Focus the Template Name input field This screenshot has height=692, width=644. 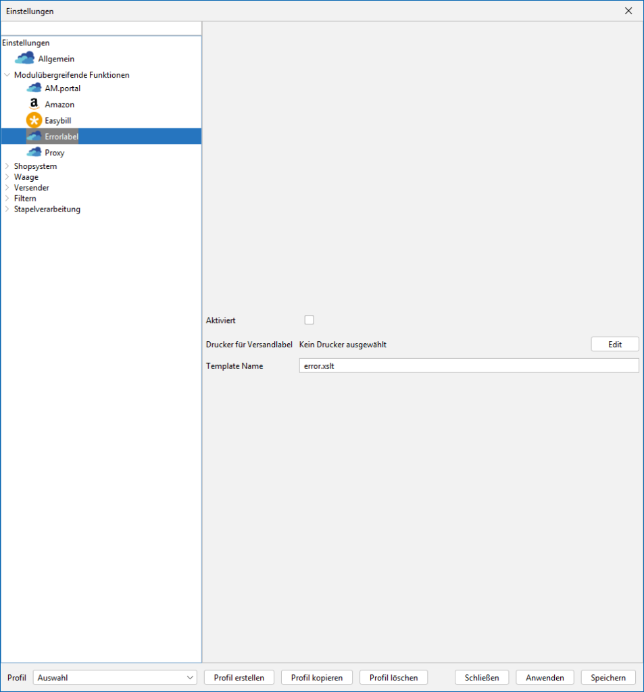(x=468, y=366)
